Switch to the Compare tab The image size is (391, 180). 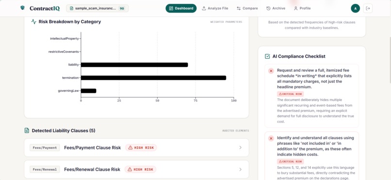[247, 8]
